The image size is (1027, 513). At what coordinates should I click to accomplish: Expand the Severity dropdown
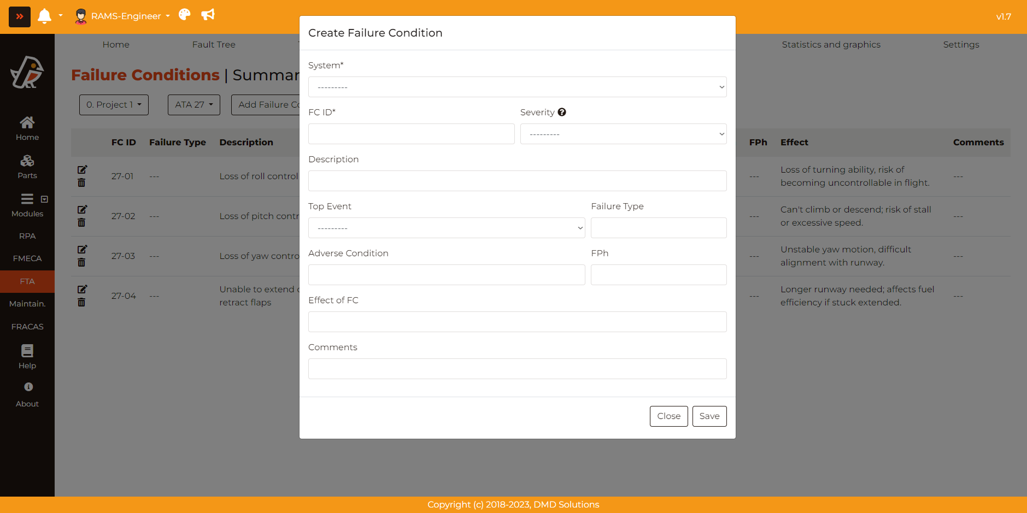point(623,134)
